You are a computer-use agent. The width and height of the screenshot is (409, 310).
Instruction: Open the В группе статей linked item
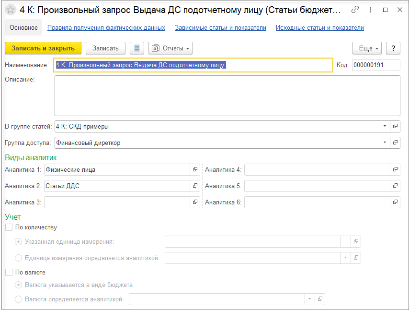tap(395, 126)
